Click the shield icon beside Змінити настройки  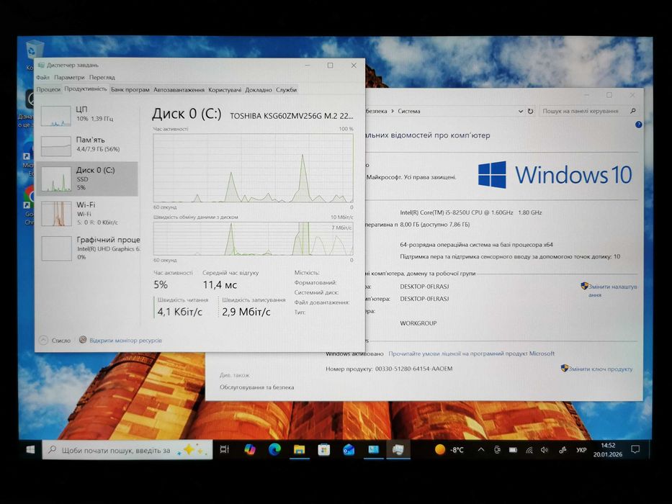(x=584, y=286)
